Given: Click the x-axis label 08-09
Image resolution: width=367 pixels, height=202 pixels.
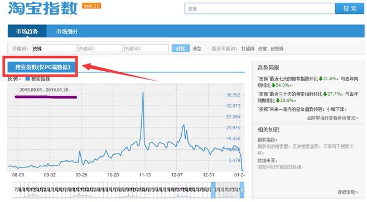Looking at the screenshot, I should coord(18,175).
